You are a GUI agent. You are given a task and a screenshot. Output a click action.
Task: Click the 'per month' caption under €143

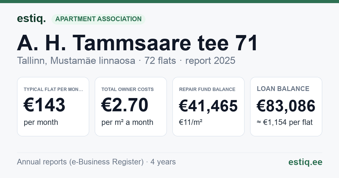(41, 122)
